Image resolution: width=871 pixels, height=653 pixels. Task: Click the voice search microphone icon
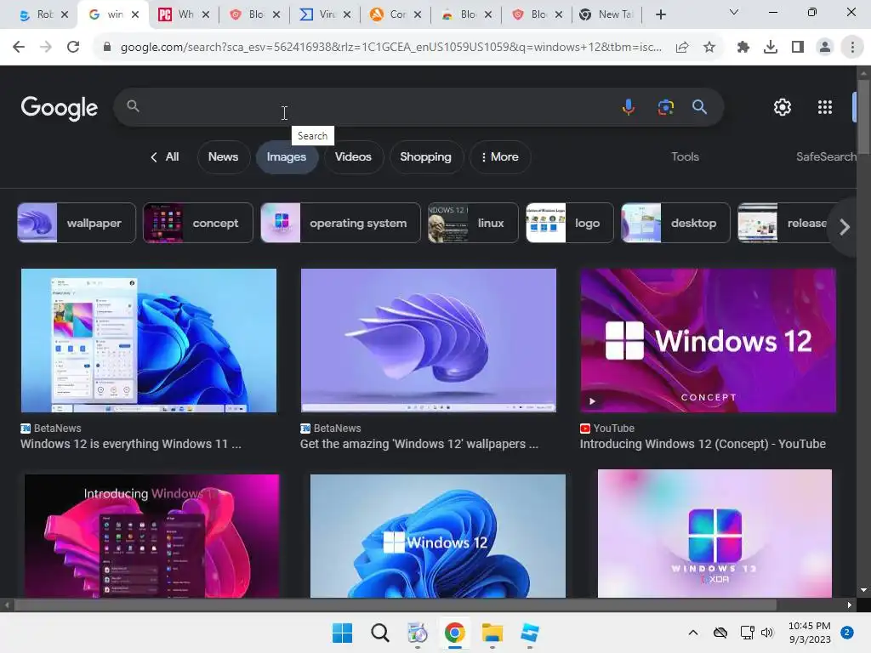click(x=629, y=106)
